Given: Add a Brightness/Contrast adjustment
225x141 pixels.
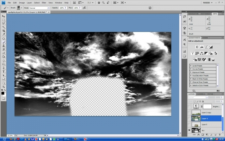Looking at the screenshot, I should click(197, 47).
